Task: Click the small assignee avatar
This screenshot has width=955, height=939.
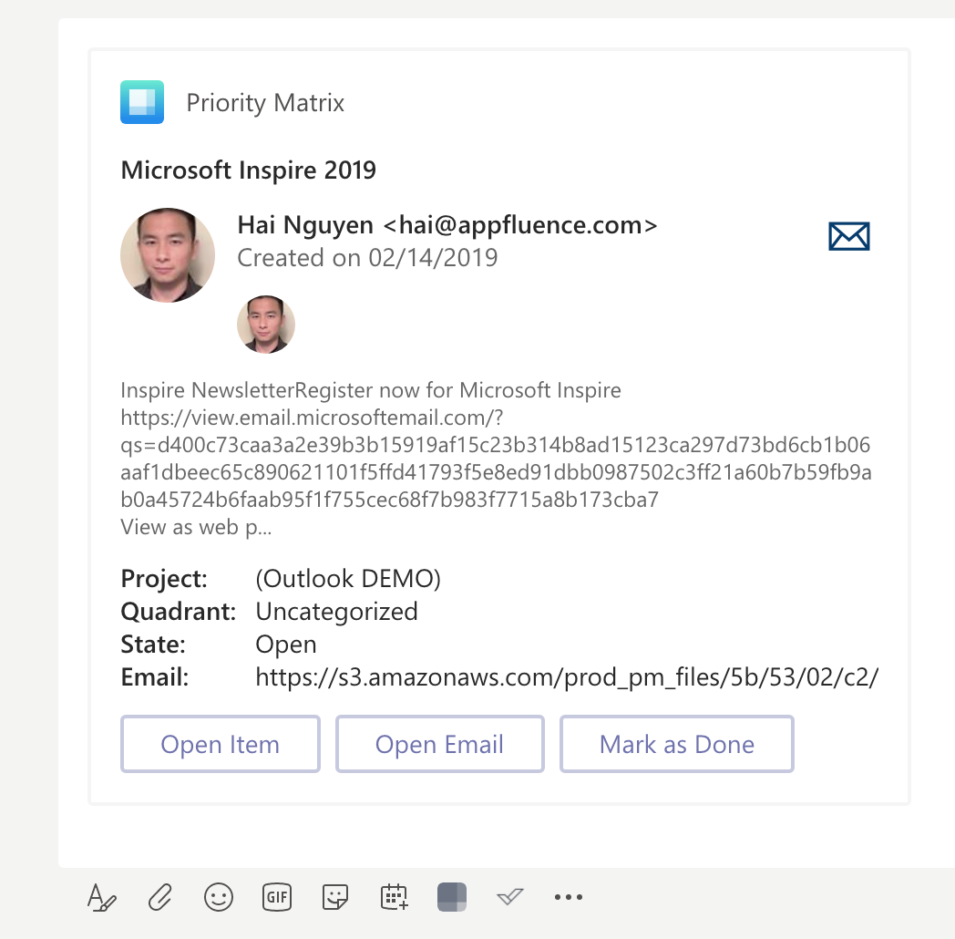Action: click(x=265, y=324)
